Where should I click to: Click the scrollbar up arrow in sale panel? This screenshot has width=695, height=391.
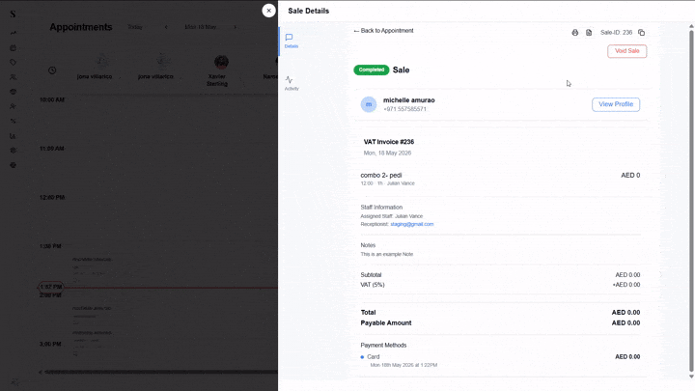(691, 27)
